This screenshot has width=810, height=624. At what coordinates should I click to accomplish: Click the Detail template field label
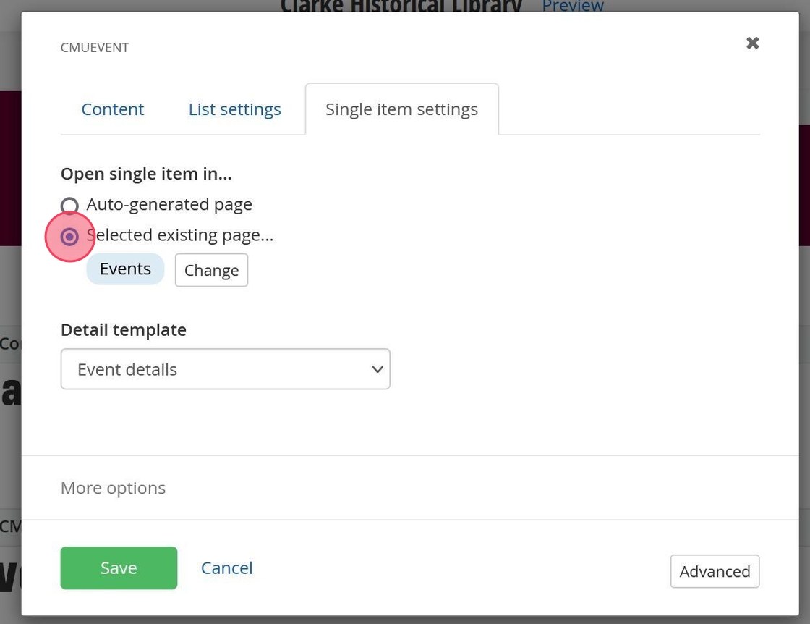click(124, 330)
